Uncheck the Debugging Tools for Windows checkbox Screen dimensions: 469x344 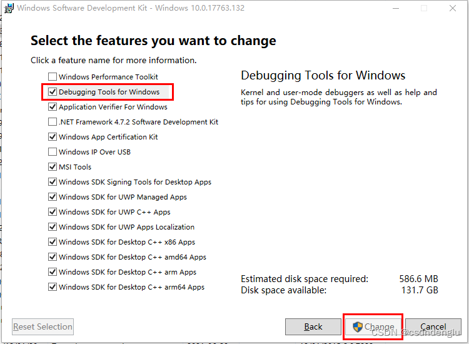[53, 91]
